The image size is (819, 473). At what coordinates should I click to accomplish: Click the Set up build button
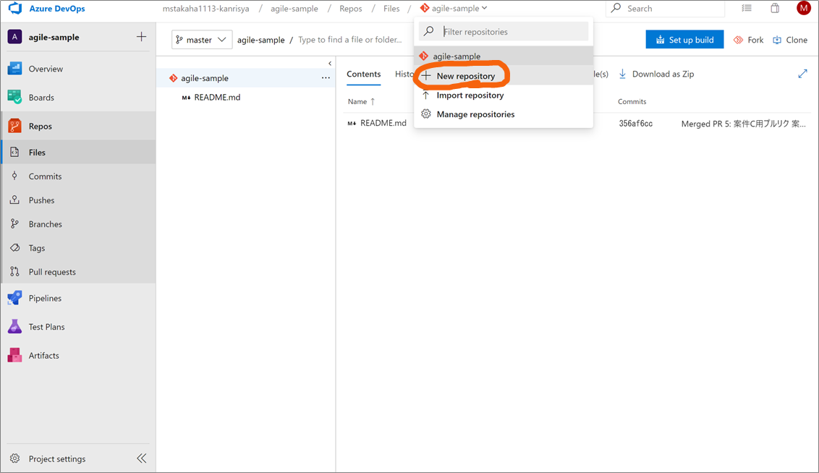(x=684, y=40)
